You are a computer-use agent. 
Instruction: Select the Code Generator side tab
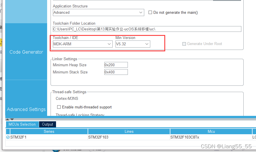pos(26,52)
